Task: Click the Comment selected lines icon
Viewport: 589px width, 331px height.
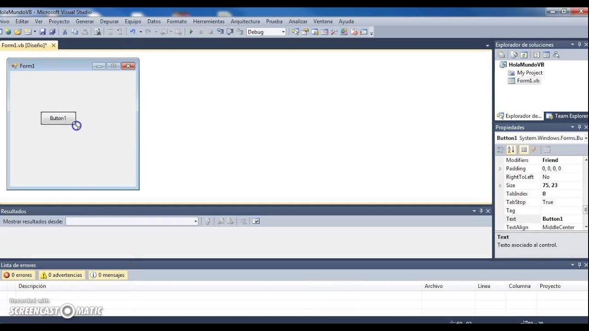Action: coord(110,32)
